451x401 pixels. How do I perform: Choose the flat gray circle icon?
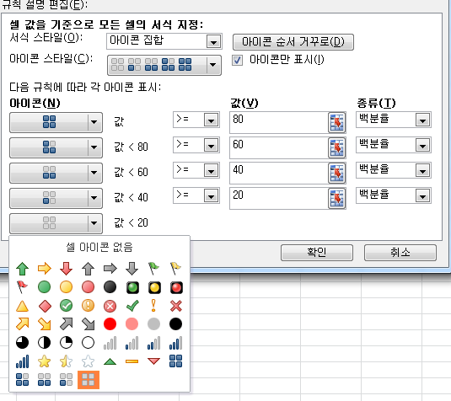154,324
